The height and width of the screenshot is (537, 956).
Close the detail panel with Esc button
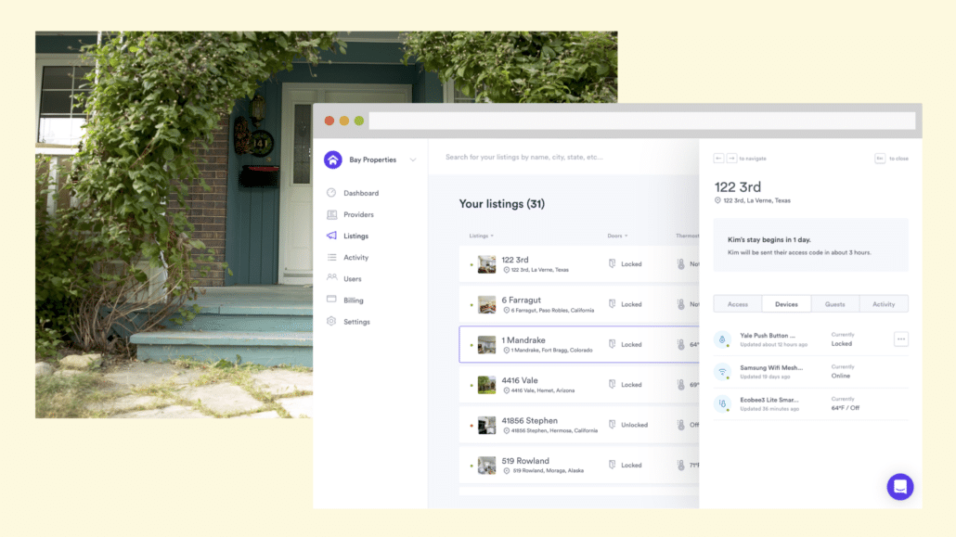(x=880, y=159)
